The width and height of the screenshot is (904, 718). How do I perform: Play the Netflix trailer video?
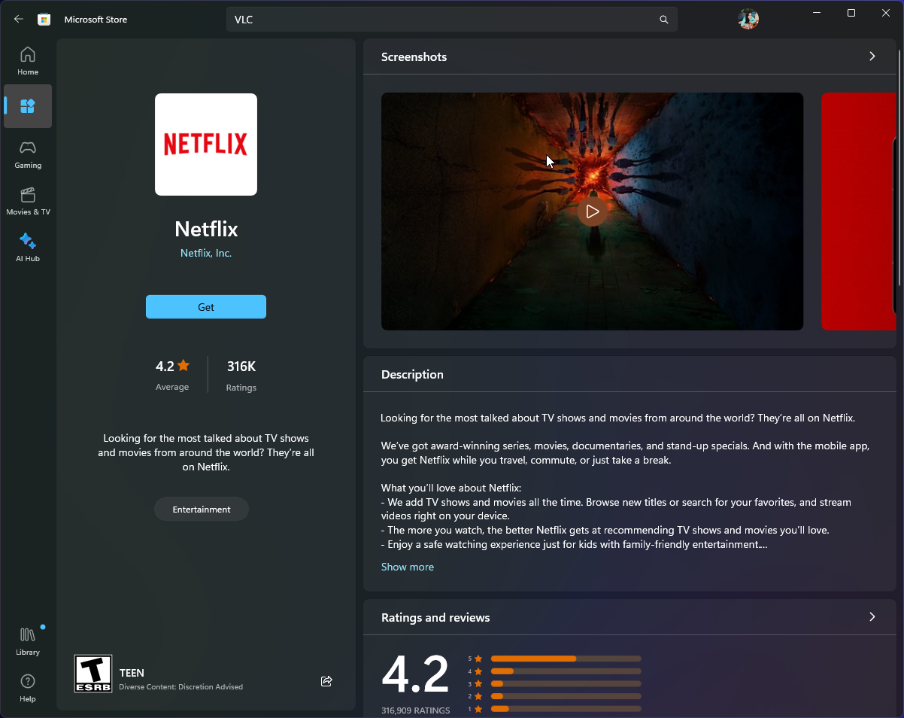pyautogui.click(x=593, y=211)
